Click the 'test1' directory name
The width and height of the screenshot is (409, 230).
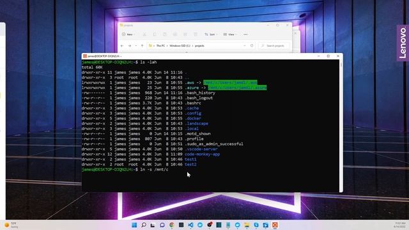[190, 159]
